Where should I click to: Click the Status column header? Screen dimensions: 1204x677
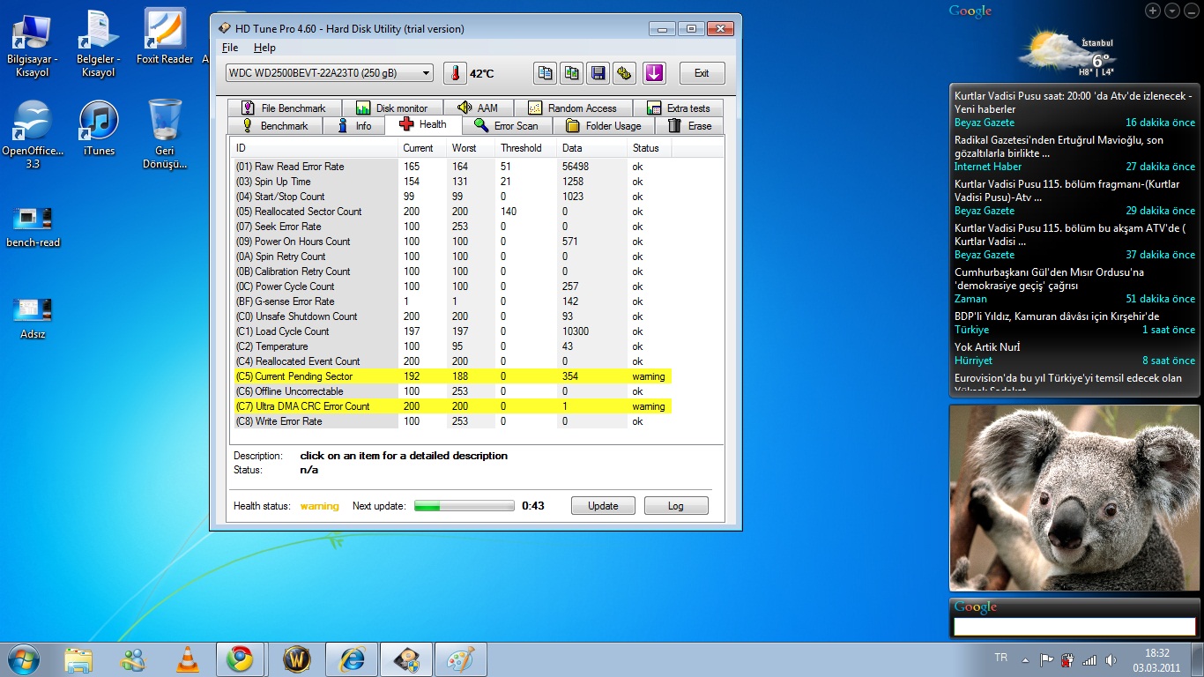[x=649, y=148]
